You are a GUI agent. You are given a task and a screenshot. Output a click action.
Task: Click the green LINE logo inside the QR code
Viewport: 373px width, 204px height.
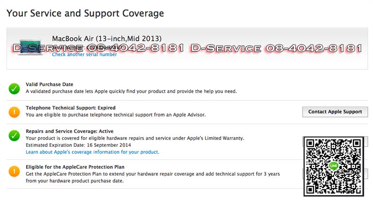coord(333,166)
